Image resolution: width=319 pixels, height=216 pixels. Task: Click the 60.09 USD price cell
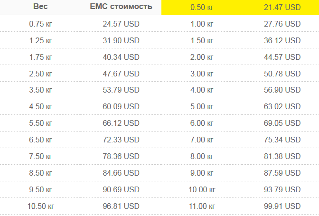[121, 107]
